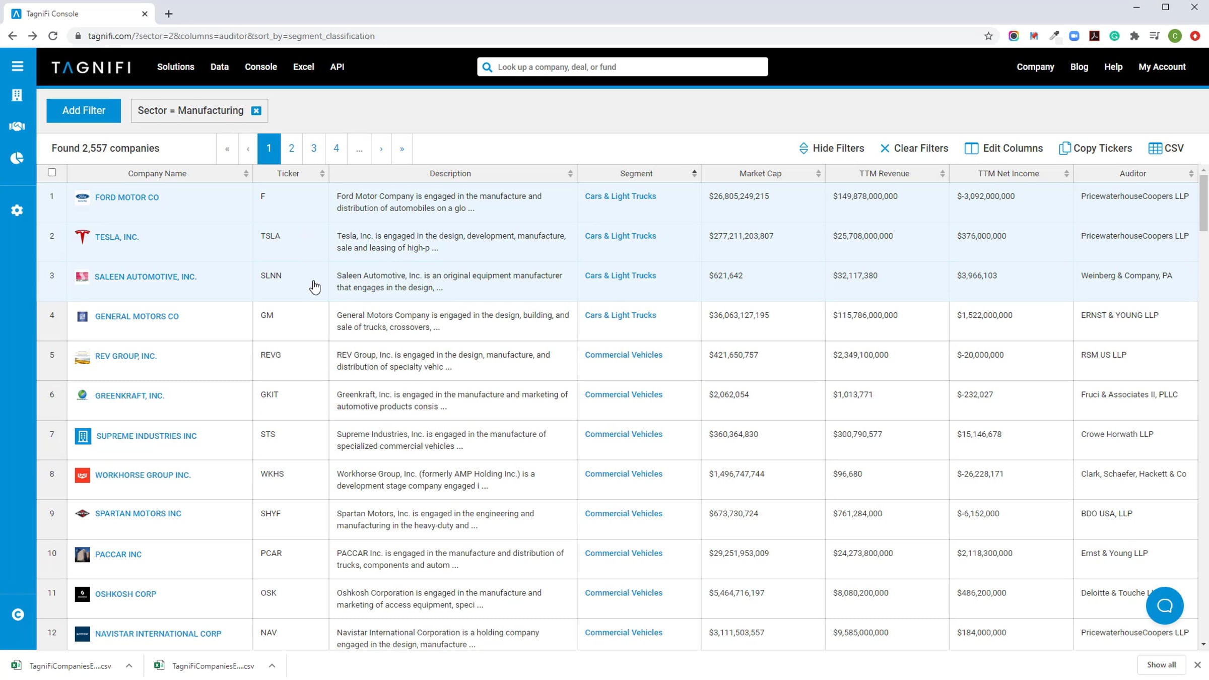Export the results with the CSV icon
The height and width of the screenshot is (680, 1209).
pyautogui.click(x=1166, y=148)
